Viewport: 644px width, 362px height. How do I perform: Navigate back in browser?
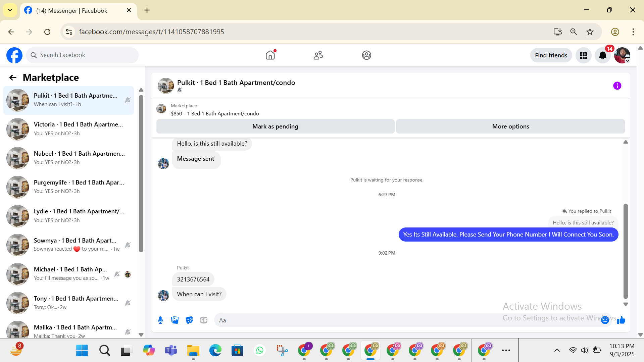coord(11,32)
